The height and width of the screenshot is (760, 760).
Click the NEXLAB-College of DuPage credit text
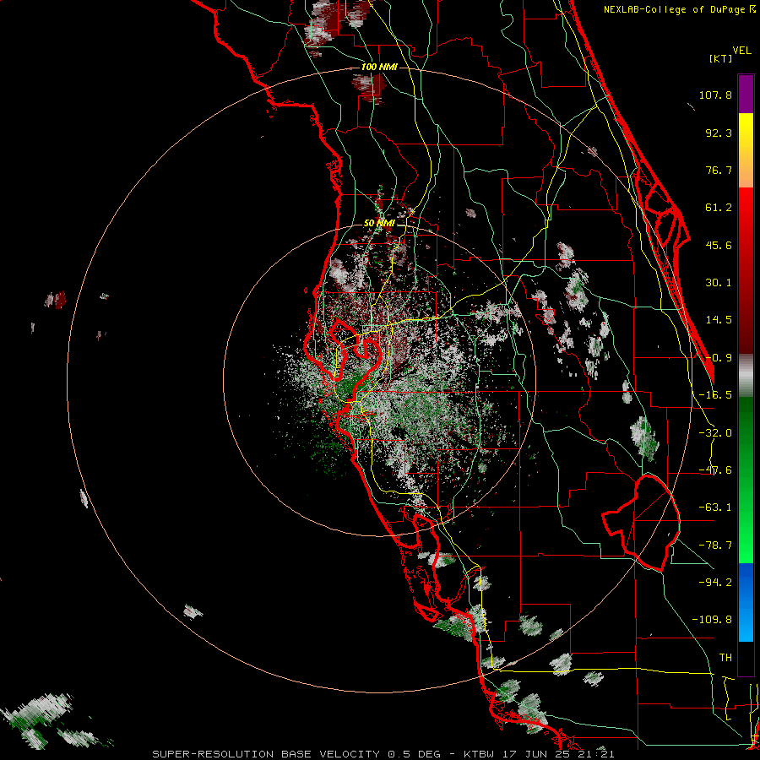click(679, 9)
